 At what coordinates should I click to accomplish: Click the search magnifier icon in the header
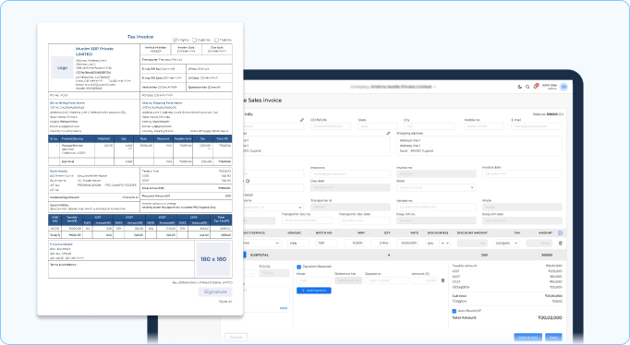pyautogui.click(x=527, y=87)
